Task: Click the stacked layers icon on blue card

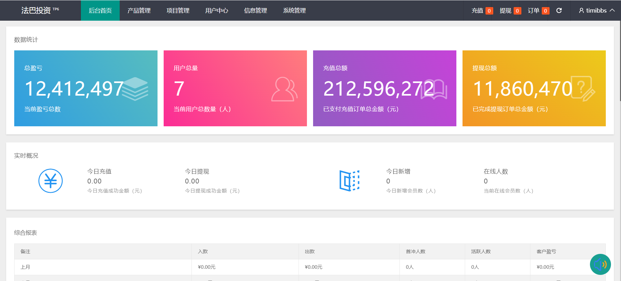Action: pos(135,88)
